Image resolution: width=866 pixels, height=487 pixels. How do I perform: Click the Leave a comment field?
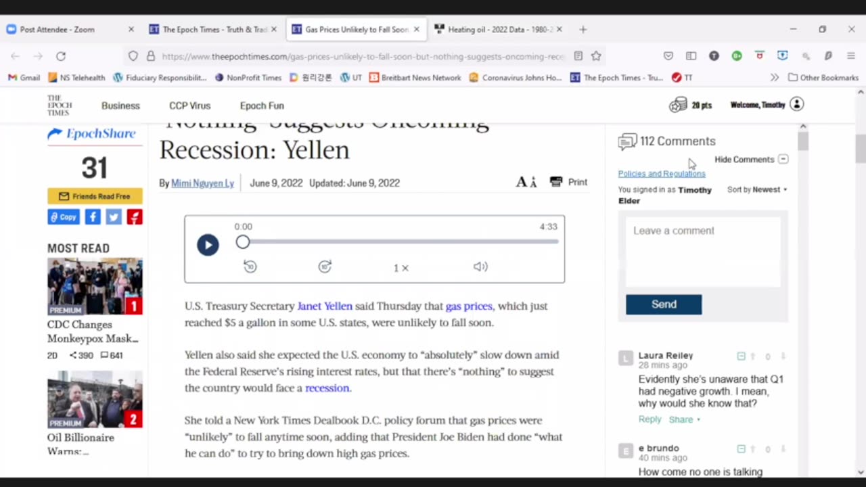(703, 252)
